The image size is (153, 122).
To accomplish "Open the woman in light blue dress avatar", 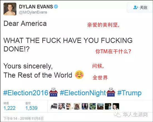I will coord(108,106).
